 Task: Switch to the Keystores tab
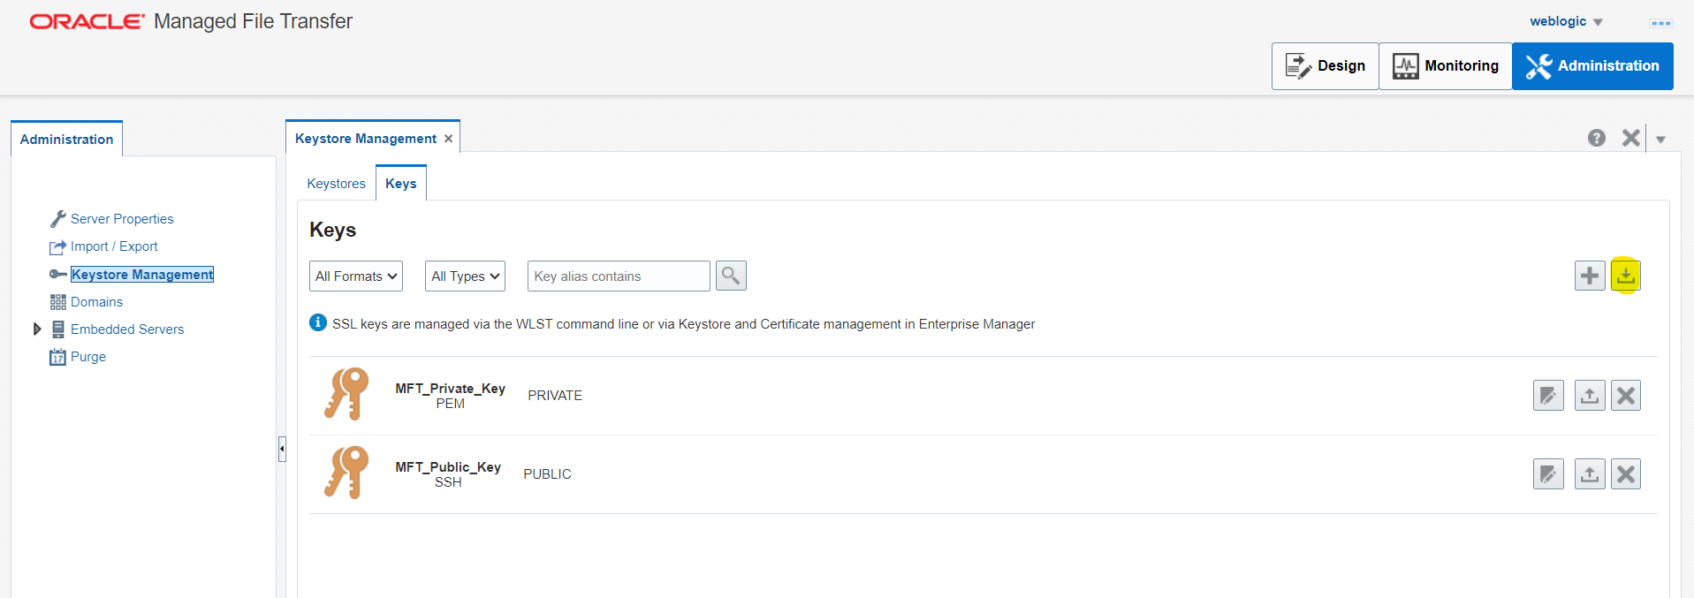[336, 184]
